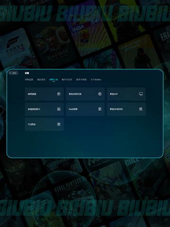
Task: Click the LSP repair card label
Action: [114, 94]
